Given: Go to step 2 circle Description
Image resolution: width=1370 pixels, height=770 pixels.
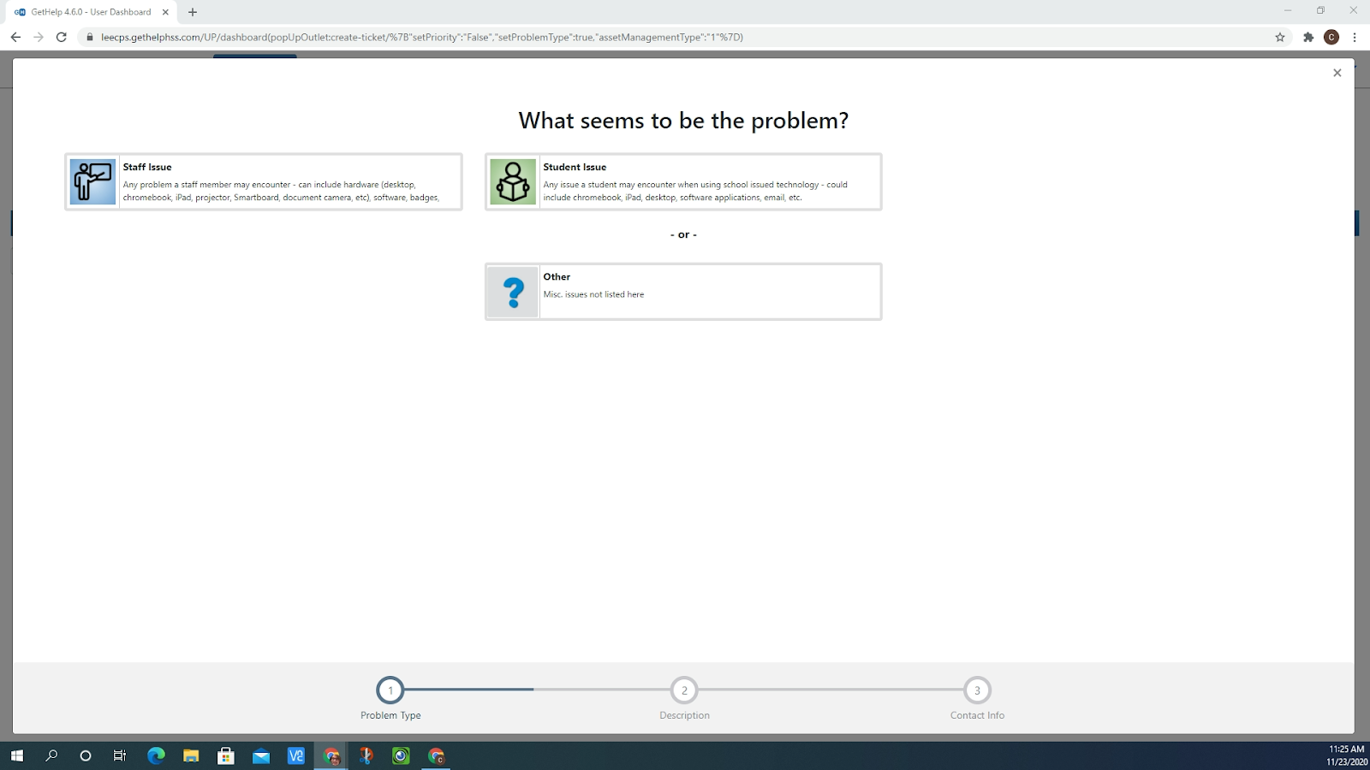Looking at the screenshot, I should tap(684, 690).
